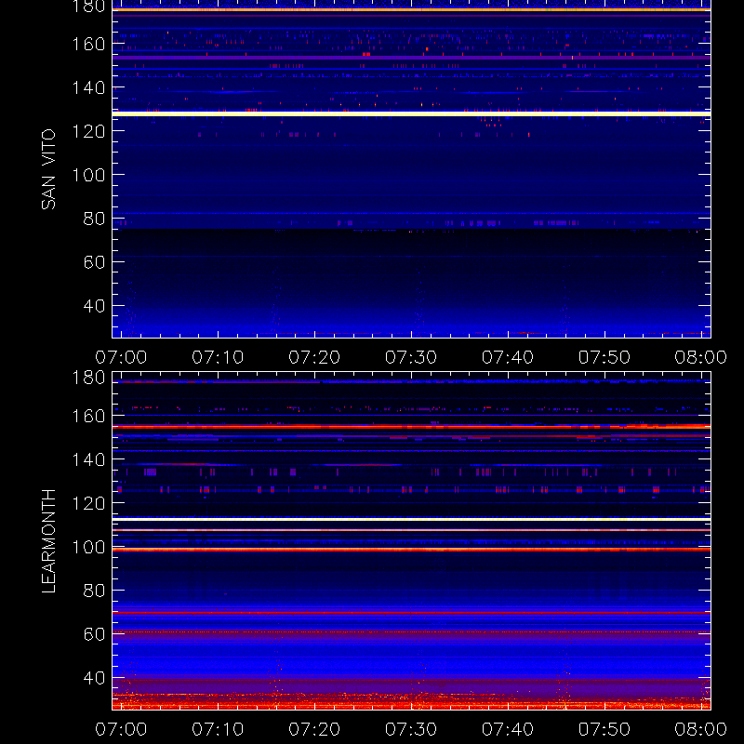Select the 140 frequency label on San Vito plot
This screenshot has height=744, width=744.
pos(88,87)
